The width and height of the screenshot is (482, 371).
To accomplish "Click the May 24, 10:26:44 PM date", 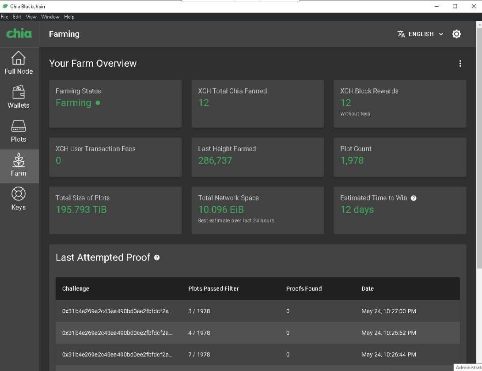I will [x=388, y=354].
